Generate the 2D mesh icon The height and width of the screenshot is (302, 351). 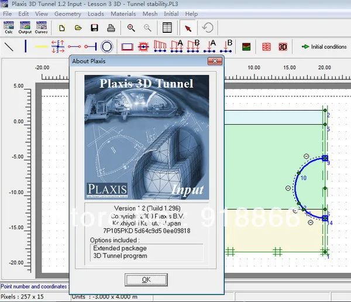coord(266,47)
